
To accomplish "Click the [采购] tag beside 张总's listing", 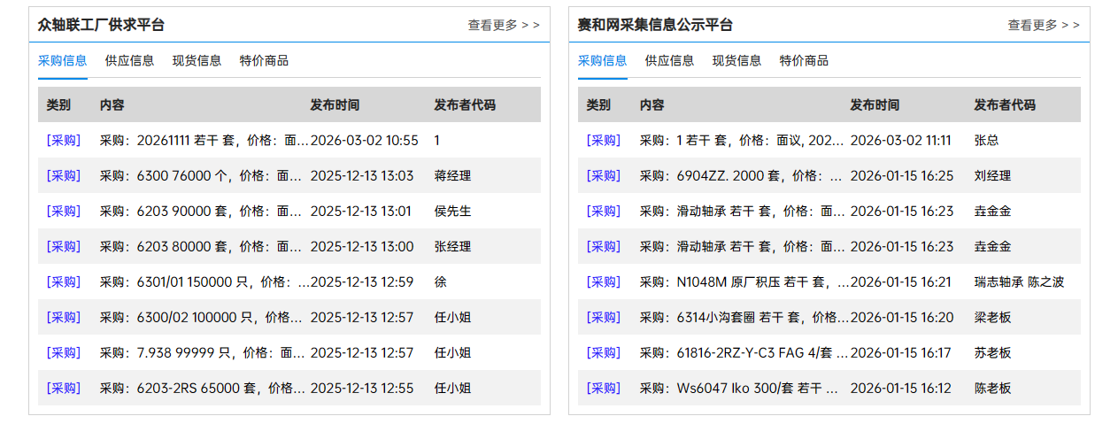I will tap(603, 141).
